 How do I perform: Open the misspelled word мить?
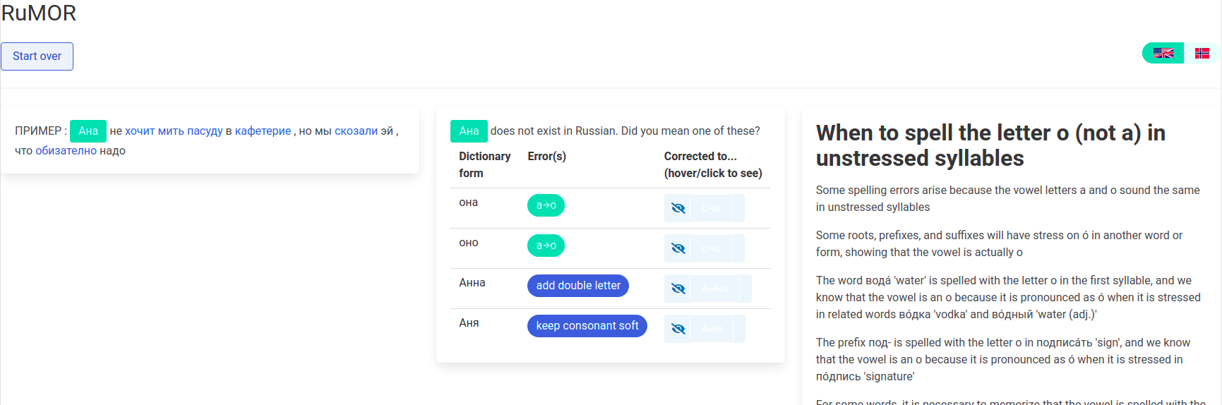point(171,131)
